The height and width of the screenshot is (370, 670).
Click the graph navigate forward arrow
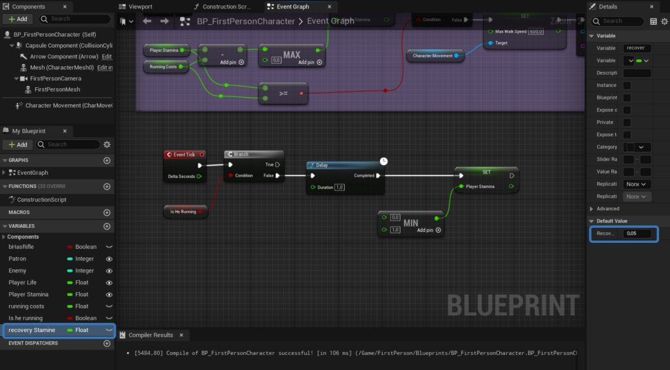tap(165, 21)
